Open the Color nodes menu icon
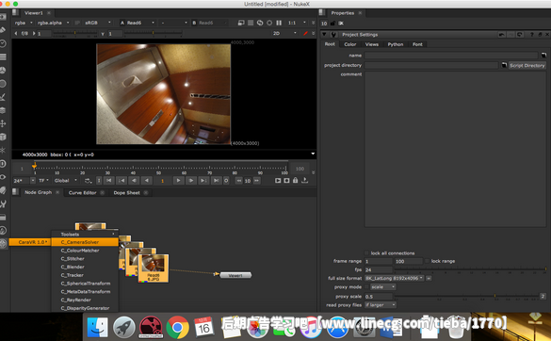551x341 pixels. [3, 70]
